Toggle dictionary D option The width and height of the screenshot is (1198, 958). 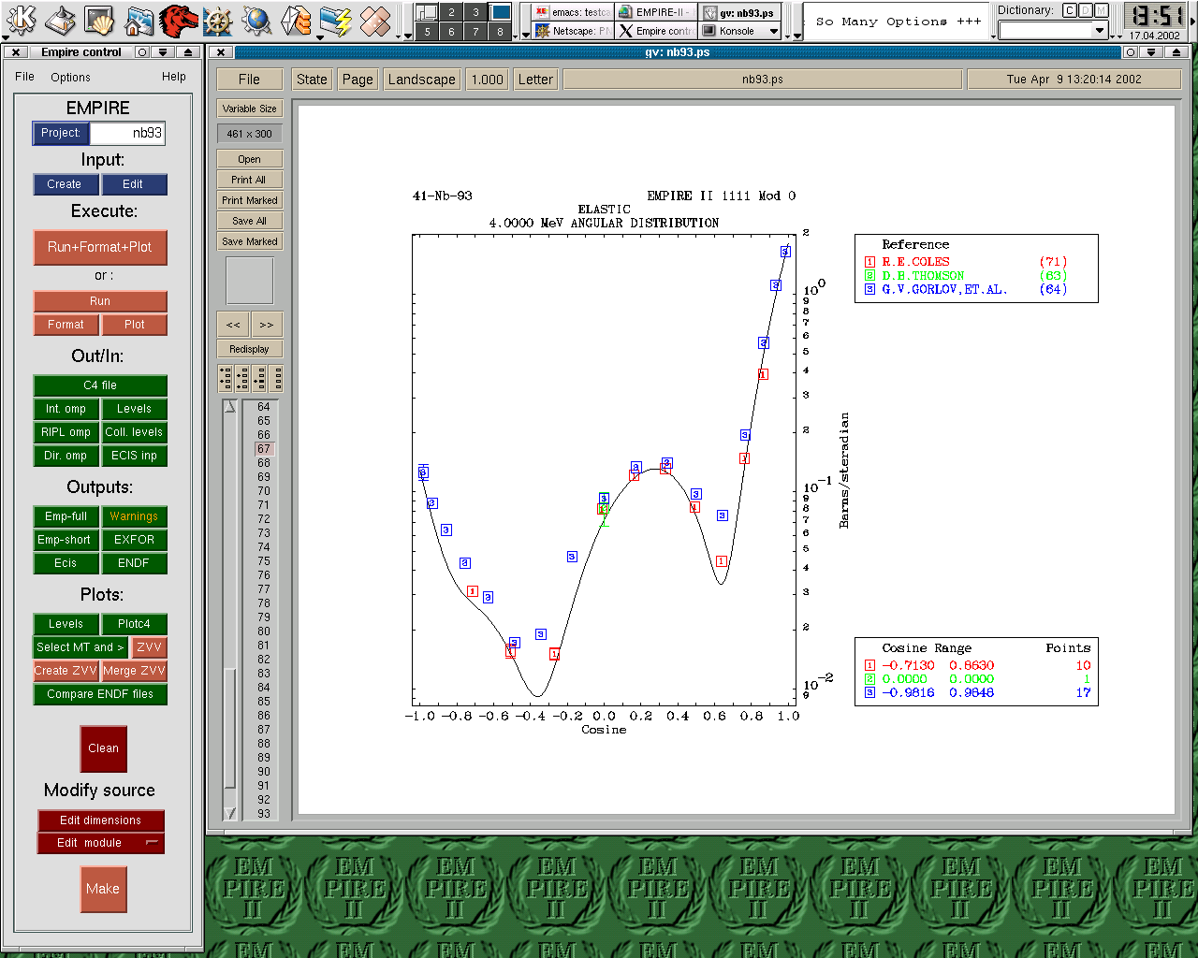click(1085, 10)
